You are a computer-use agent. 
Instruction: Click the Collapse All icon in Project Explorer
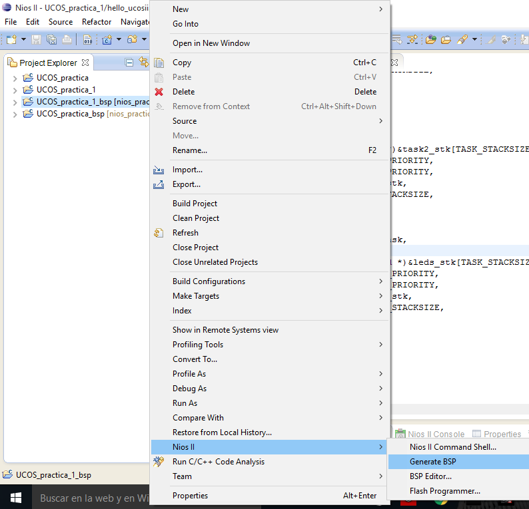(x=129, y=63)
